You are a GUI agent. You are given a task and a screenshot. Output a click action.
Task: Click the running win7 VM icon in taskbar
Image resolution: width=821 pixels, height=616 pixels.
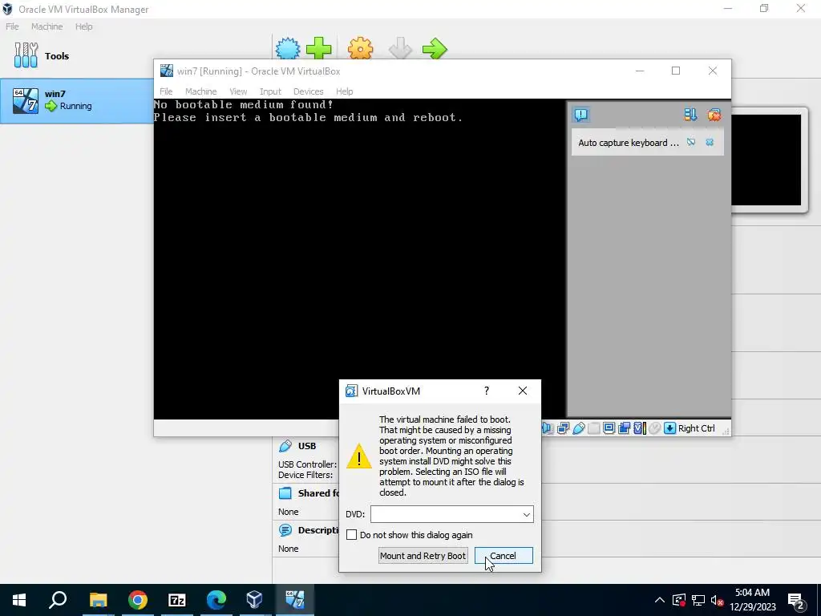pyautogui.click(x=294, y=600)
